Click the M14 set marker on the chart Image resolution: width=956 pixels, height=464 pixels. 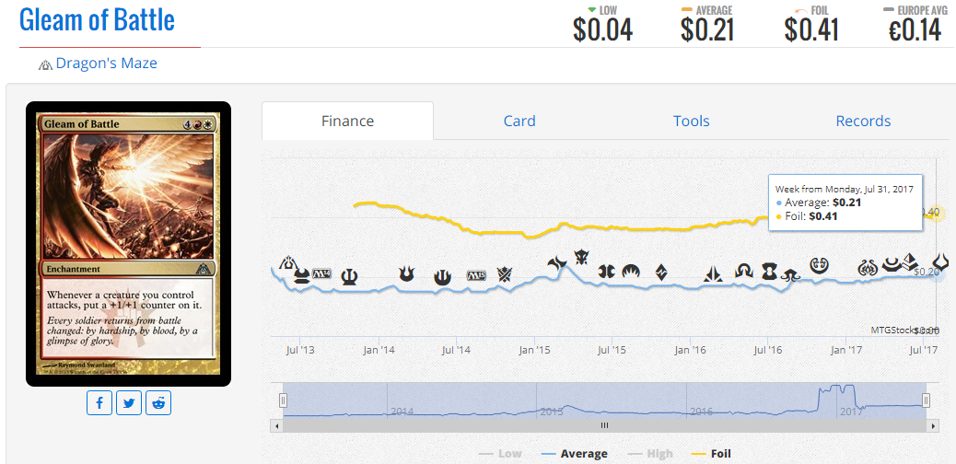pos(321,273)
